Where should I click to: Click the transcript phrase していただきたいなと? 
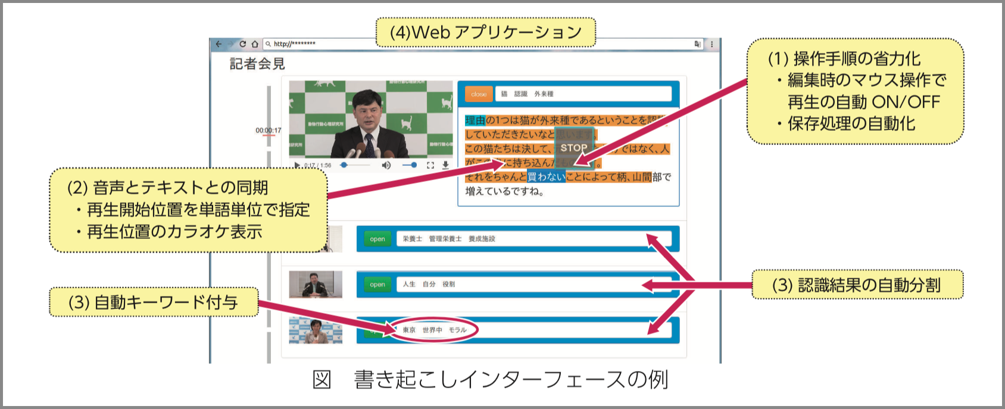510,134
